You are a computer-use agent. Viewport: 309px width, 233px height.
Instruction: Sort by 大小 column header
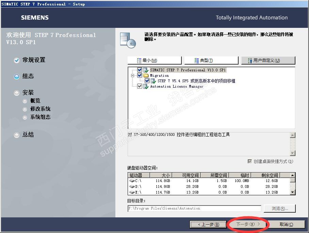[161, 175]
